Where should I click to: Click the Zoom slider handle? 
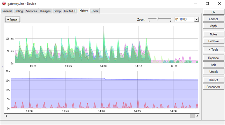(x=158, y=19)
